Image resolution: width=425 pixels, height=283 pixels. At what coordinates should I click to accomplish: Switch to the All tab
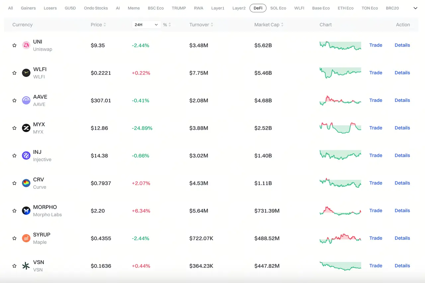click(x=11, y=8)
